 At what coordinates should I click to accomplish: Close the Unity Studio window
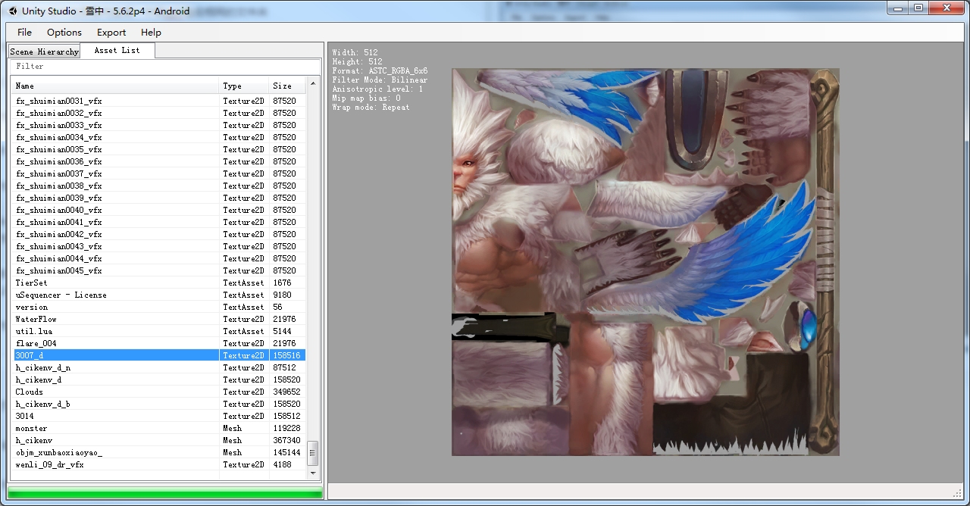946,8
